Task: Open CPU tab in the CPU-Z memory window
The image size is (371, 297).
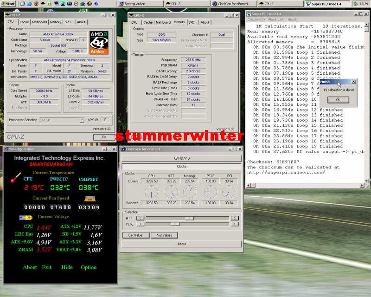Action: (x=134, y=22)
